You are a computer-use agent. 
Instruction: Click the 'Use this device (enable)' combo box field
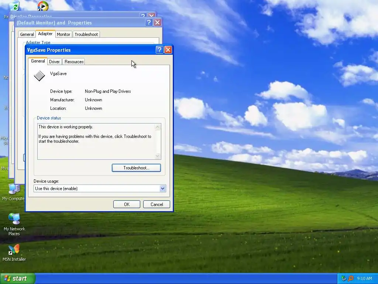100,188
